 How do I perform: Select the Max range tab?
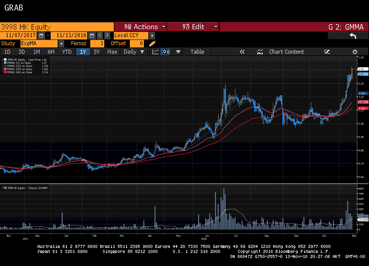click(112, 52)
